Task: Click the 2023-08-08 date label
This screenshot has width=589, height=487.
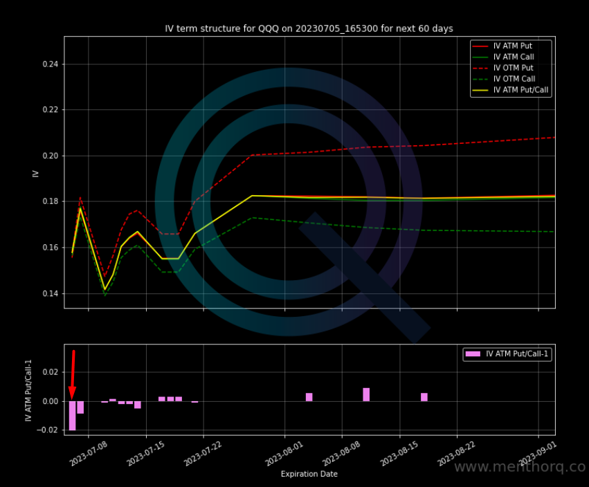Action: (x=342, y=454)
